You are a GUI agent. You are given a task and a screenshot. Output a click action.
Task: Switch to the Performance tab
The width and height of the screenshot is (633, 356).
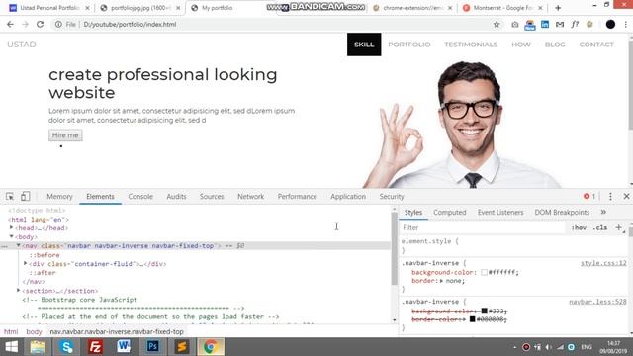[x=297, y=196]
